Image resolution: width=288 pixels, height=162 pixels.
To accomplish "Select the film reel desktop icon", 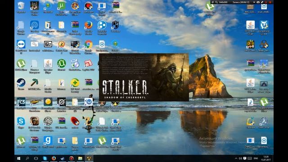I will [48, 121].
